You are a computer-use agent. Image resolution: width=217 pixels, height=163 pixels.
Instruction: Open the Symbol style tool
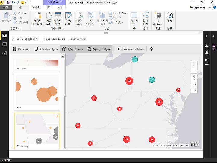pyautogui.click(x=99, y=49)
